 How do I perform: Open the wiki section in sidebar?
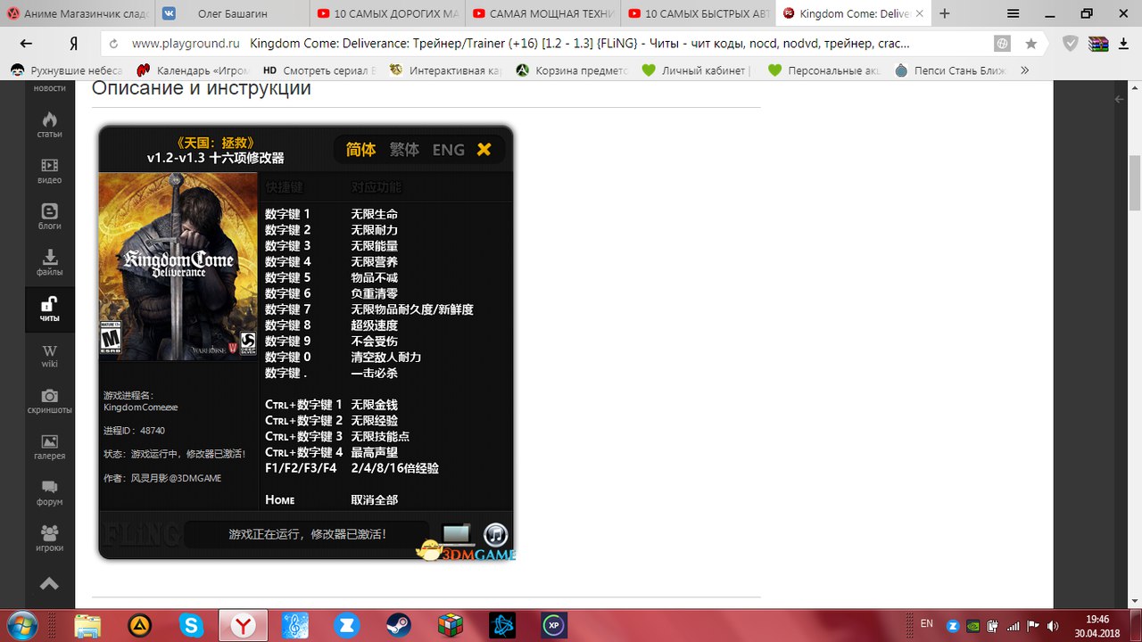[x=49, y=355]
